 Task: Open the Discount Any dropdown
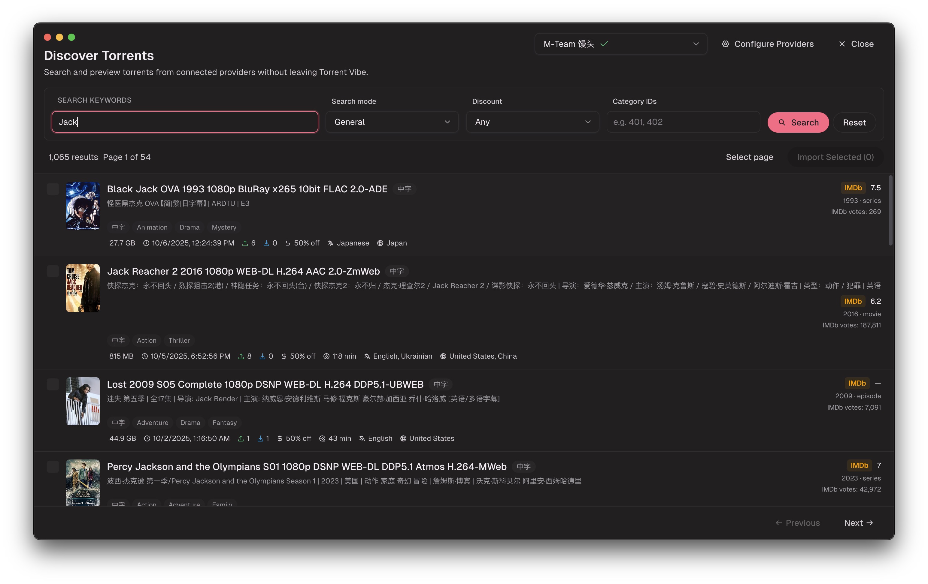532,122
